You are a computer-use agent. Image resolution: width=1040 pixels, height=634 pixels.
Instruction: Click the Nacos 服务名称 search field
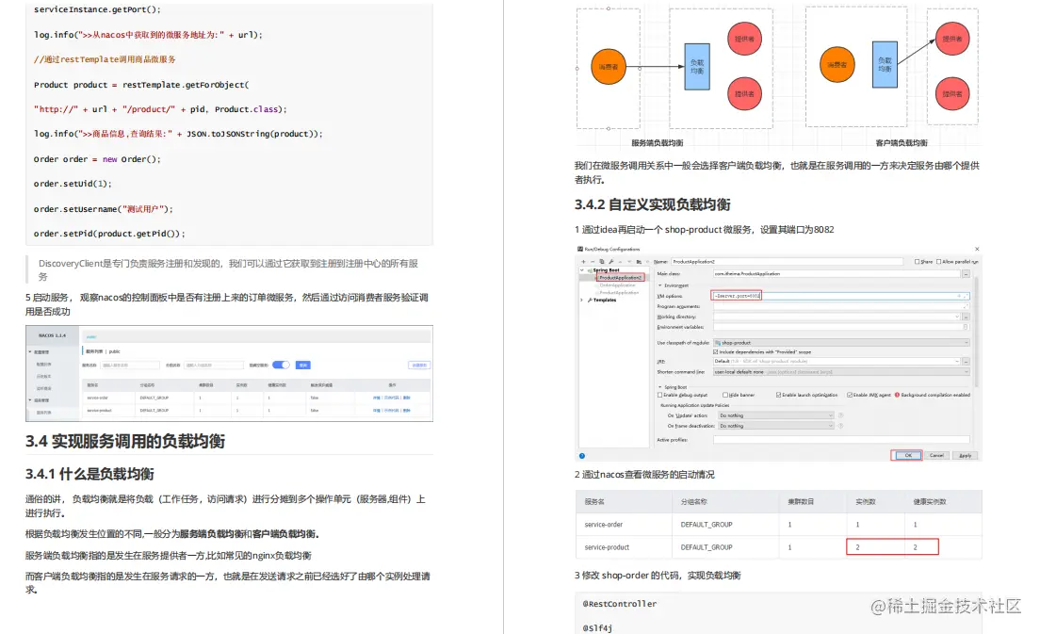point(130,365)
